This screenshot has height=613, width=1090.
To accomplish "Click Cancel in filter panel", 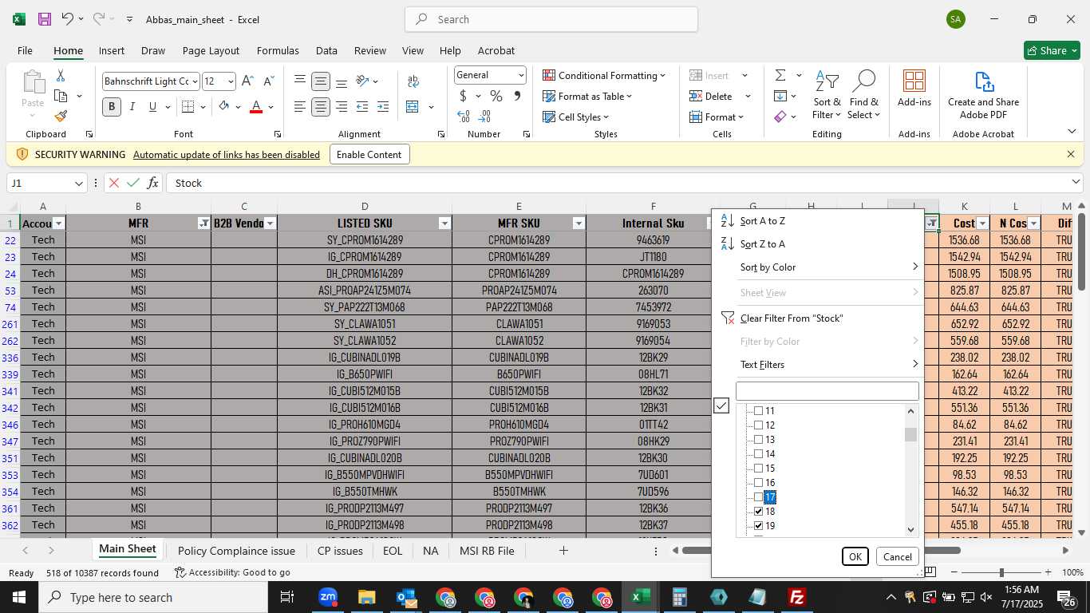I will 897,556.
